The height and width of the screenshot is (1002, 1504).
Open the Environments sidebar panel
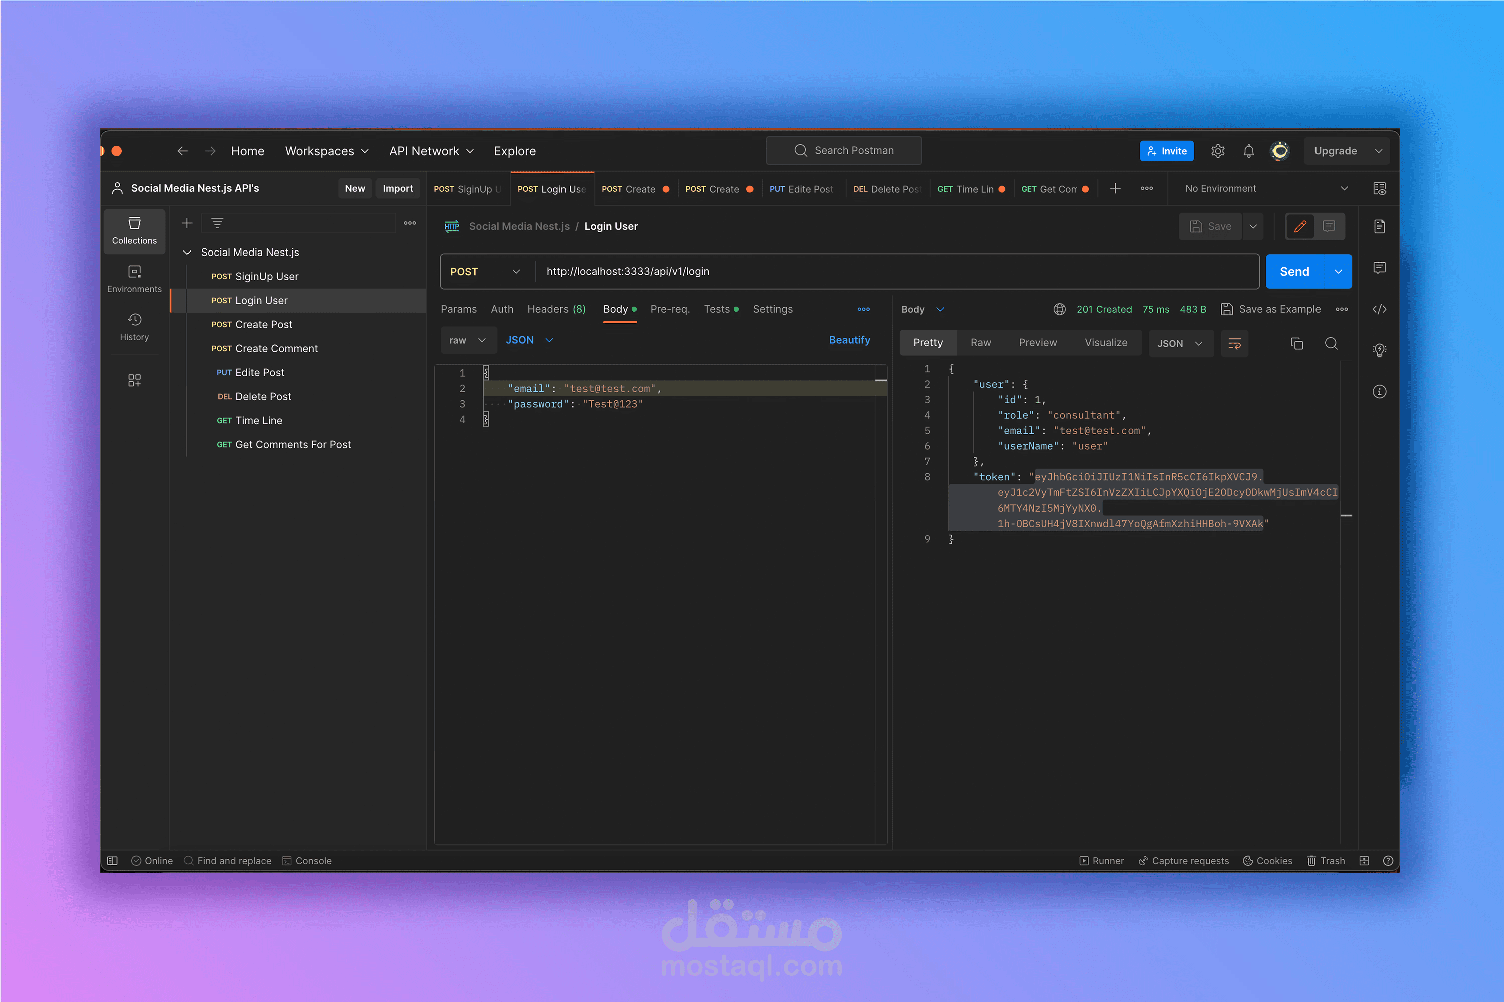(134, 279)
